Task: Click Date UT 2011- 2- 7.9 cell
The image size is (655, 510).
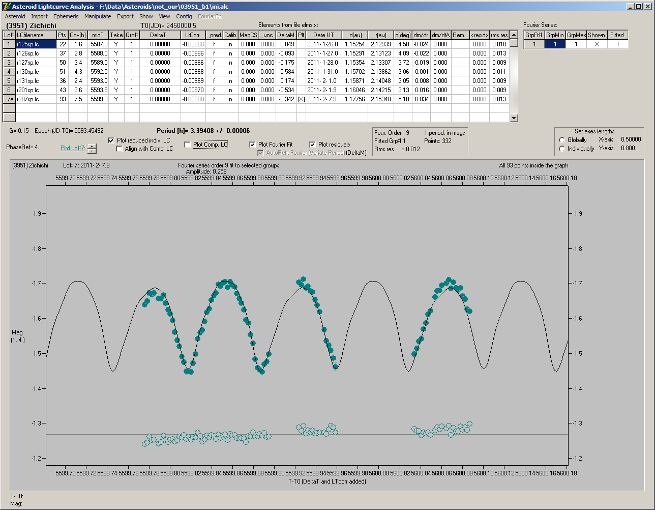Action: [324, 99]
